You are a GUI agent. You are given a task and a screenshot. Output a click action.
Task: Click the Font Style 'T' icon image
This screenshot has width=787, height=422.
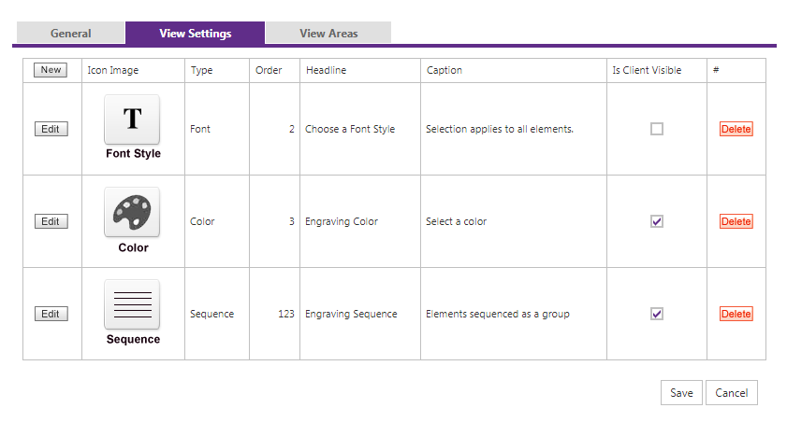132,119
